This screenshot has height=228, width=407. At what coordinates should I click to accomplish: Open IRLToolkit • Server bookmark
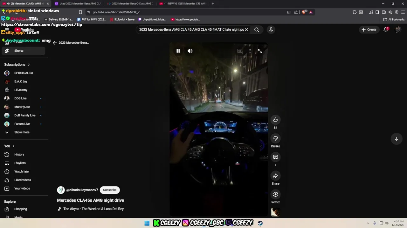(x=122, y=20)
